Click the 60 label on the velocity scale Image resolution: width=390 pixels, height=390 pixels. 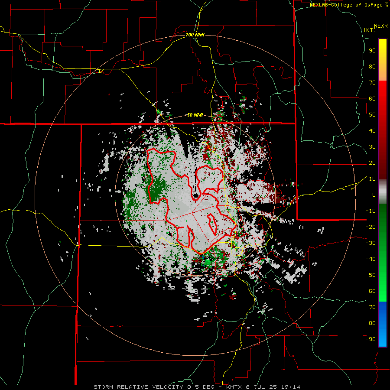[x=372, y=98]
